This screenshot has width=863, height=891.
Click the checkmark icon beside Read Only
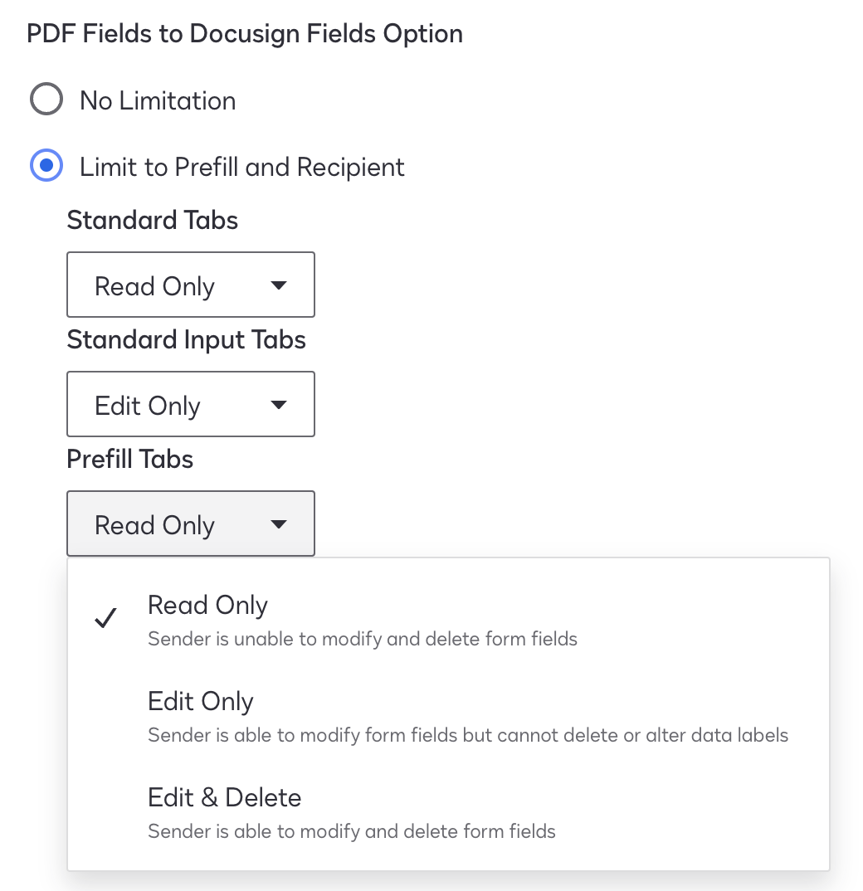click(x=105, y=618)
